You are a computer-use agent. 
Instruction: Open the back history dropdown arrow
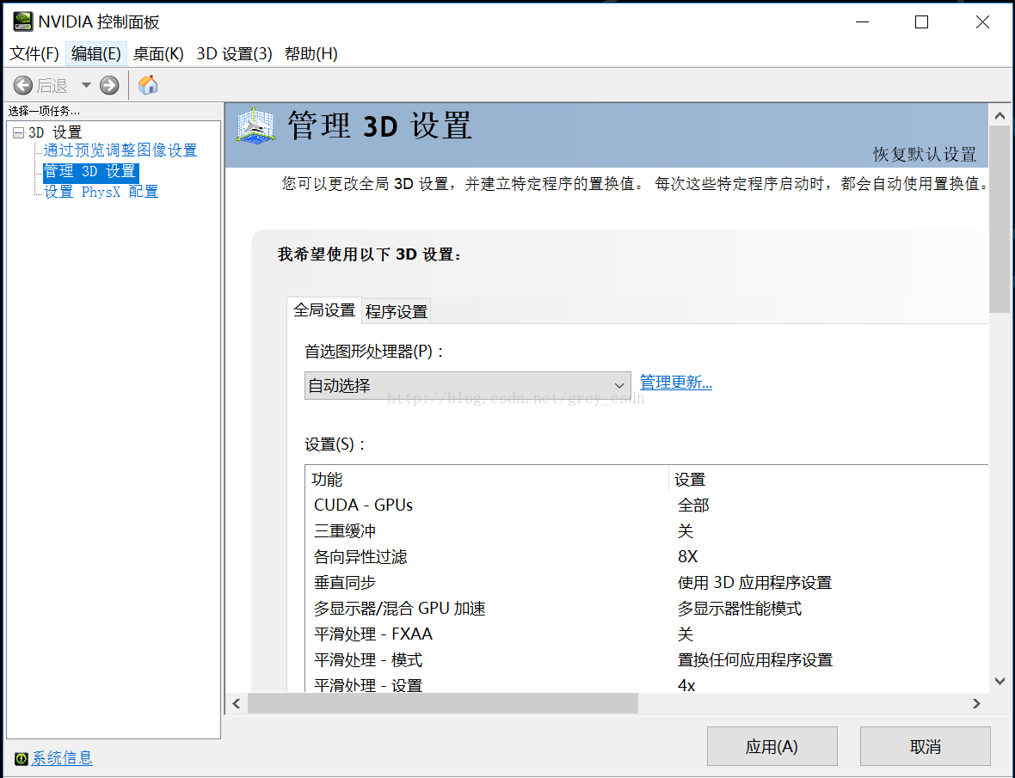[x=86, y=85]
